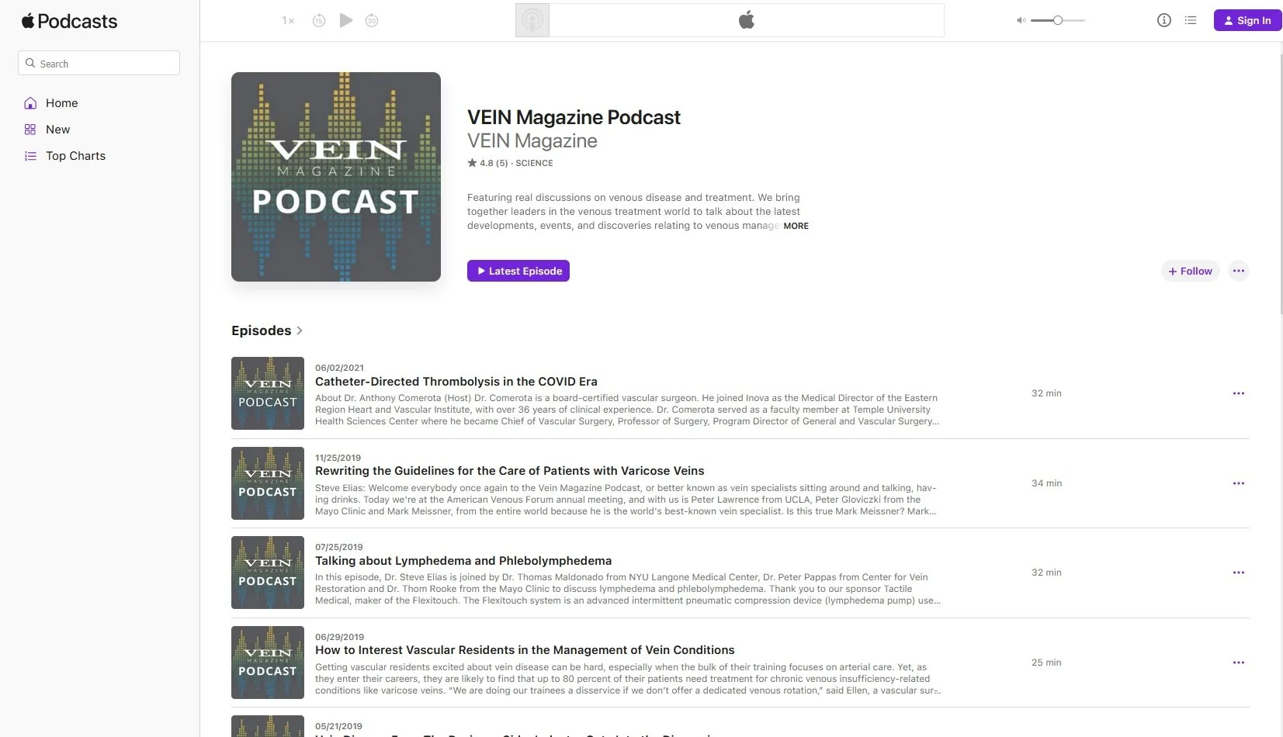Click Vascular Residents episode thumbnail
Viewport: 1283px width, 737px height.
268,663
